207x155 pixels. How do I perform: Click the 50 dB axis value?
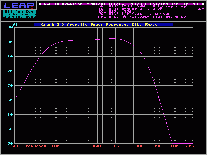(10, 143)
